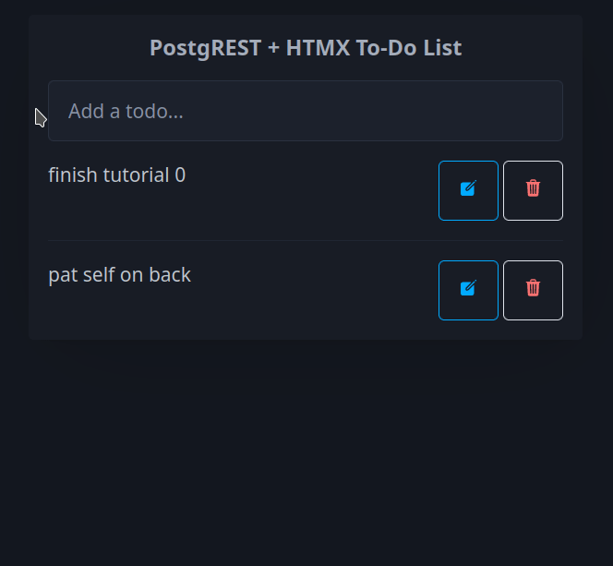Click "To-Do" in the page heading
This screenshot has width=613, height=566.
pyautogui.click(x=387, y=48)
